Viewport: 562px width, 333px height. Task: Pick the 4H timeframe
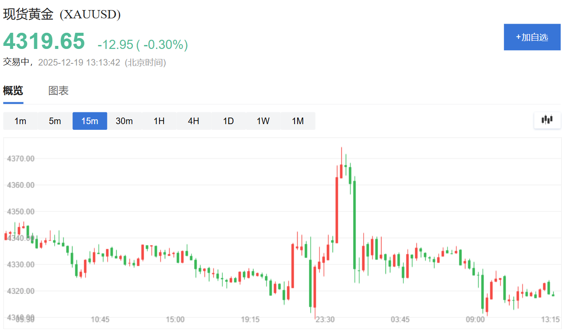(x=194, y=121)
